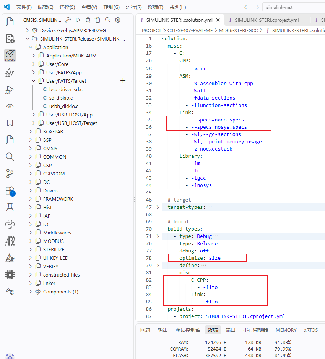The height and width of the screenshot is (359, 325).
Task: Switch to 输出 panel tab
Action: [x=163, y=330]
